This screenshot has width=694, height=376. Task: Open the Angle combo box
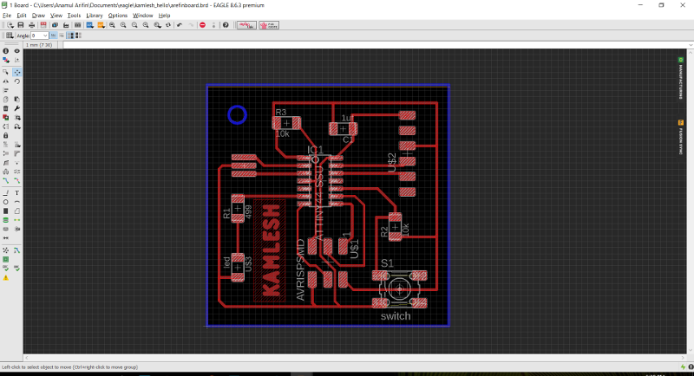tap(39, 36)
